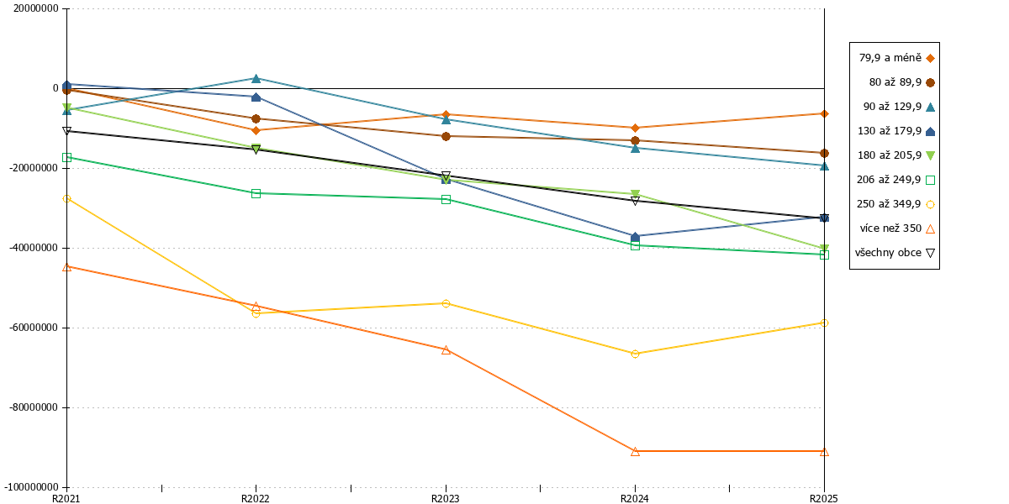Click the orange hollow triangle marker for více než 350
Viewport: 1009px width, 504px height.
[x=930, y=228]
